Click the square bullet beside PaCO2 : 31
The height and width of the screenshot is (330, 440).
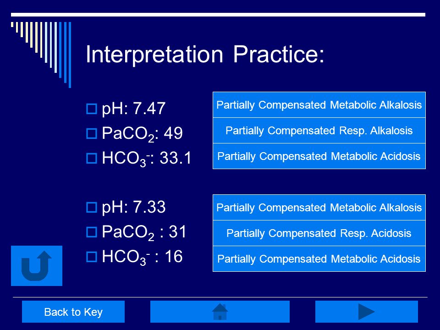tap(92, 232)
